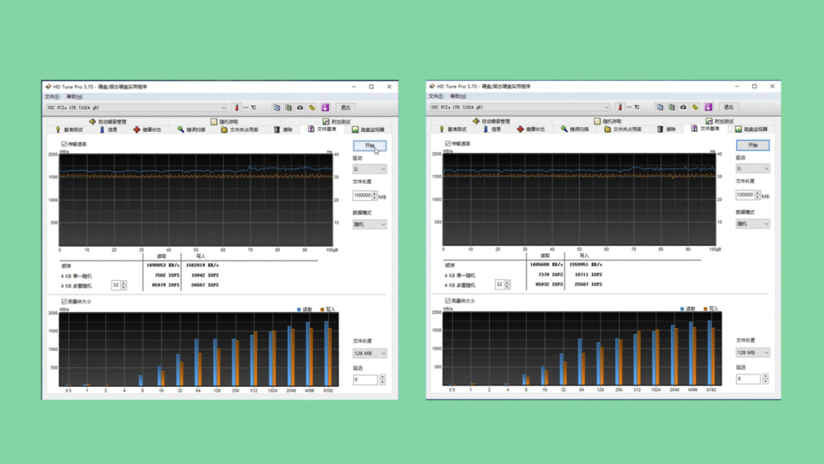Open 数据模式 随机 dropdown in left window
The image size is (824, 464).
click(x=369, y=224)
